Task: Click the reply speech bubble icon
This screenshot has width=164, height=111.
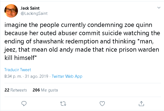Action: tap(24, 104)
